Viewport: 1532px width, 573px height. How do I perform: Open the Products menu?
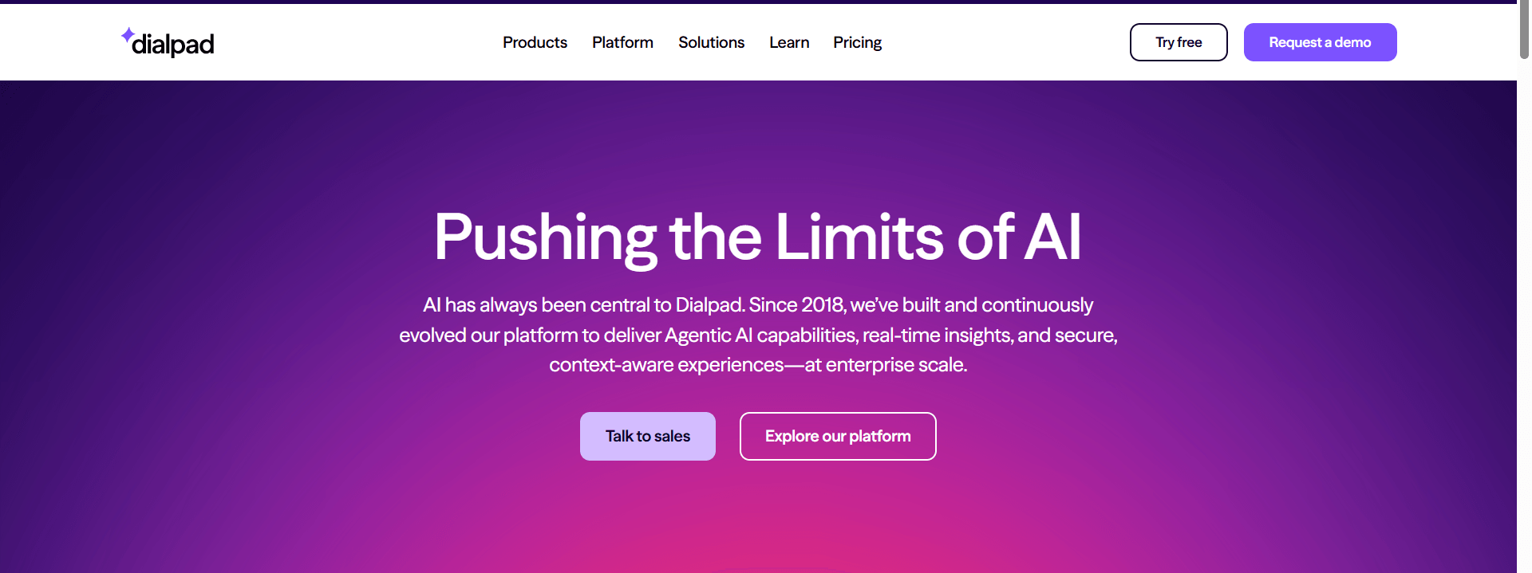click(535, 42)
